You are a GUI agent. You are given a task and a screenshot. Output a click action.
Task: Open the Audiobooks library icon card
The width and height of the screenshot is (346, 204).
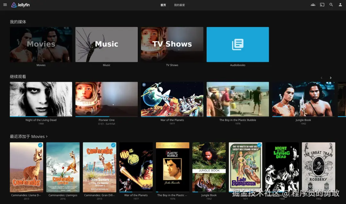click(238, 45)
